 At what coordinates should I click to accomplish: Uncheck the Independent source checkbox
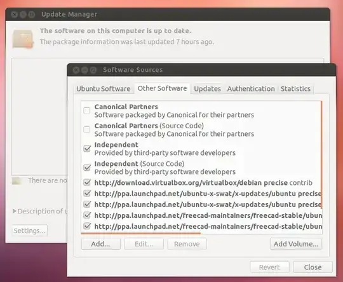[87, 149]
